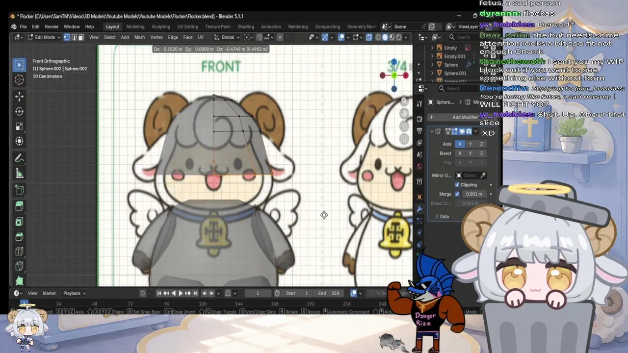This screenshot has height=353, width=628.
Task: Toggle Bisect X on Mirror modifier
Action: (460, 153)
